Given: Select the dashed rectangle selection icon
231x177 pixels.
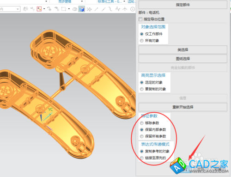Looking at the screenshot, I should point(64,9).
